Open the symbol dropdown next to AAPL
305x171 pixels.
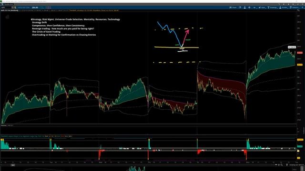(x=13, y=8)
